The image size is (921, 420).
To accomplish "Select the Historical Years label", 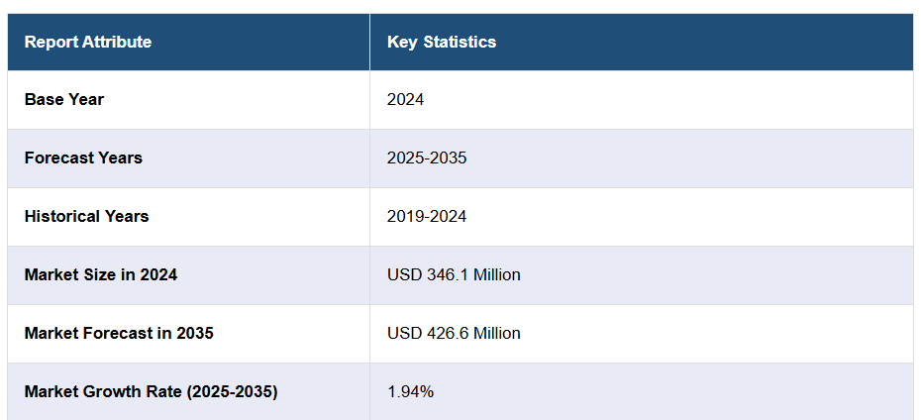I will pyautogui.click(x=86, y=216).
